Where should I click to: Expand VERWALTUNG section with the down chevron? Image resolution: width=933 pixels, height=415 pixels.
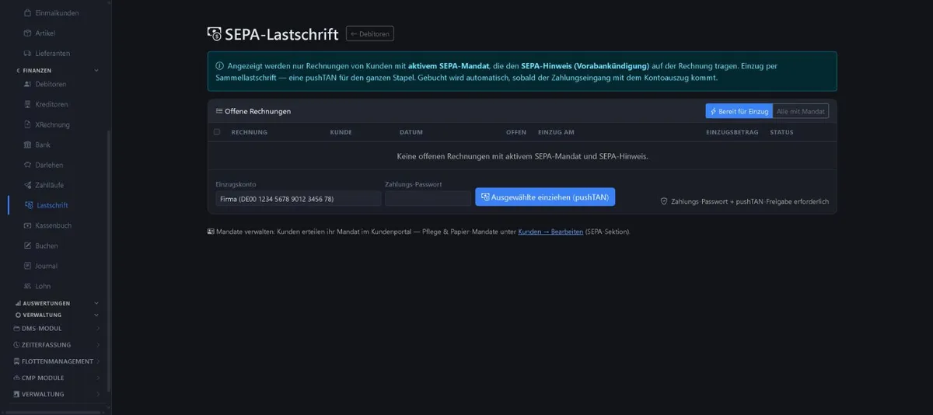click(x=96, y=316)
